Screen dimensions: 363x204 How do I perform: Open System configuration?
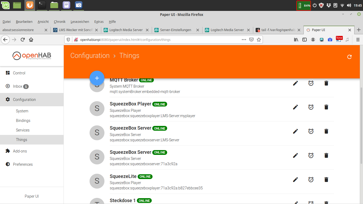coord(32,111)
